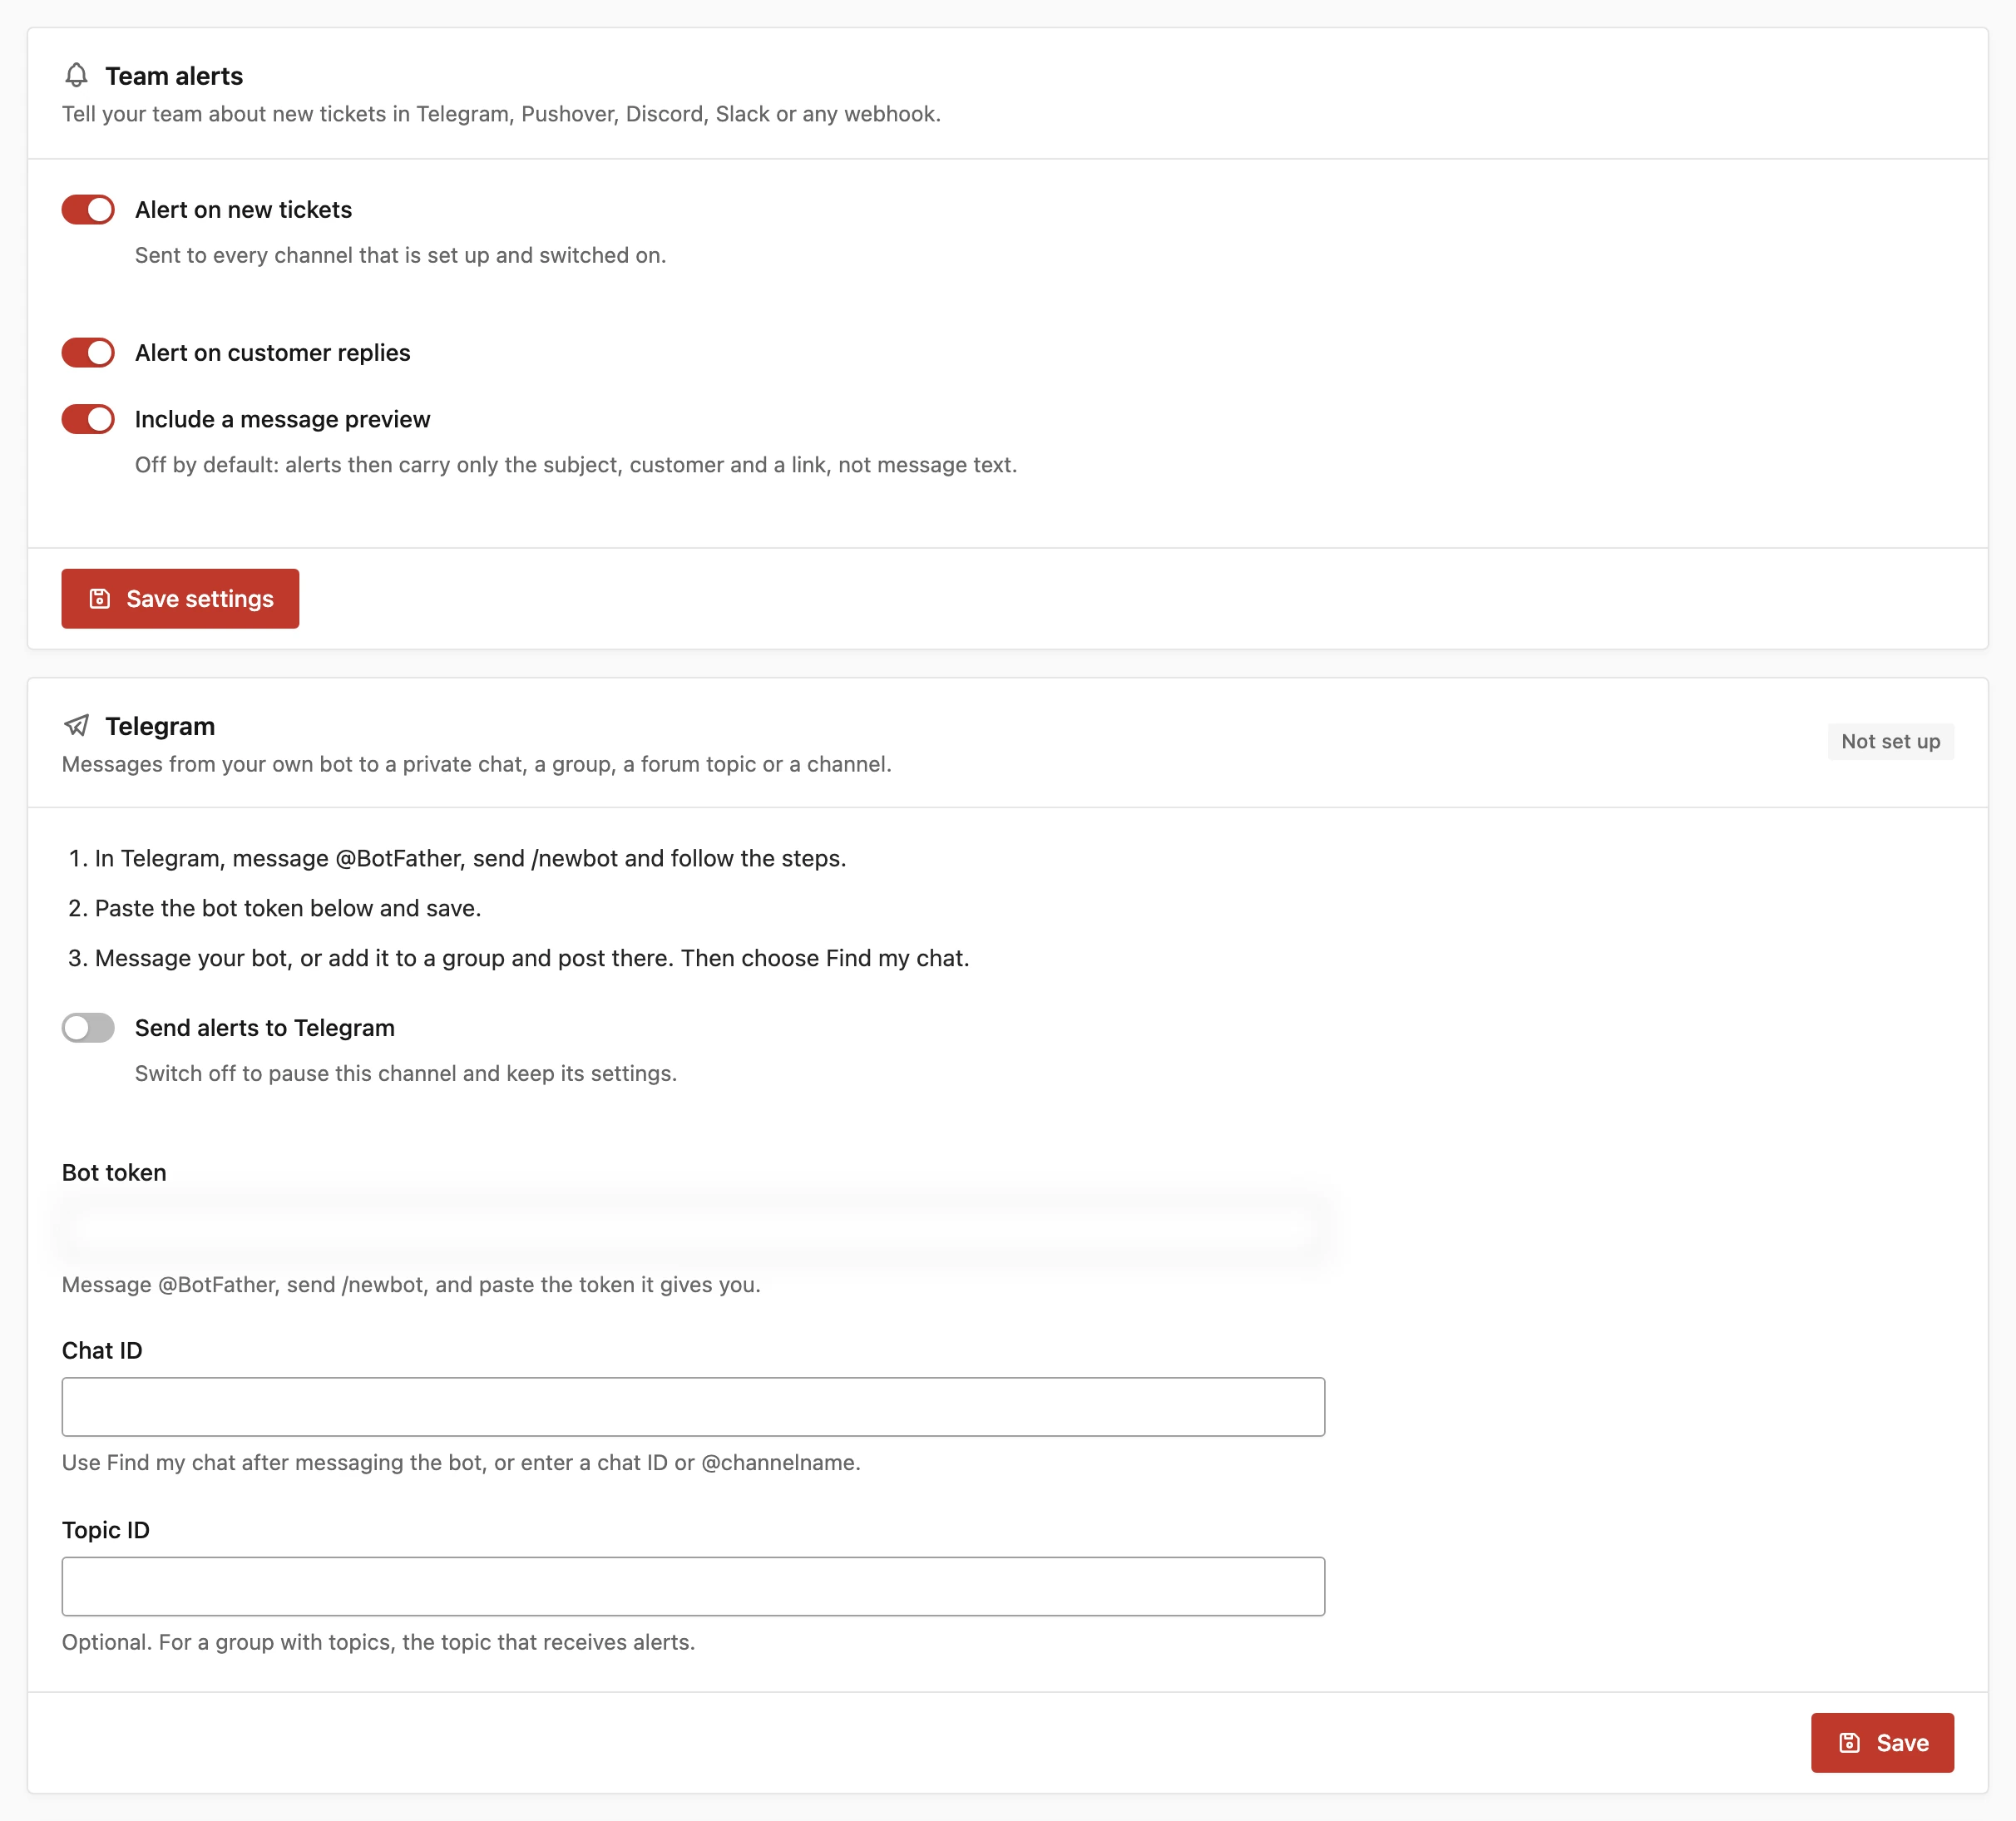Viewport: 2016px width, 1821px height.
Task: Turn off Alert on new tickets switch
Action: tap(88, 210)
